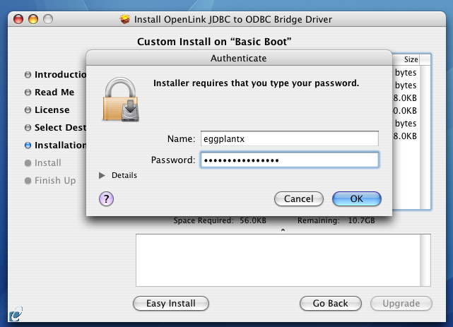The width and height of the screenshot is (453, 327).
Task: Click the red close window button
Action: 18,19
